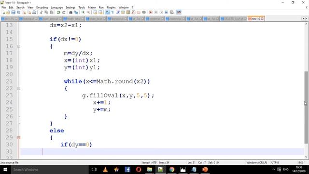Click line number 21 in margin

(x=9, y=81)
